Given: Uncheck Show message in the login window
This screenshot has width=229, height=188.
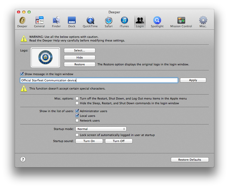Looking at the screenshot, I should [x=22, y=74].
